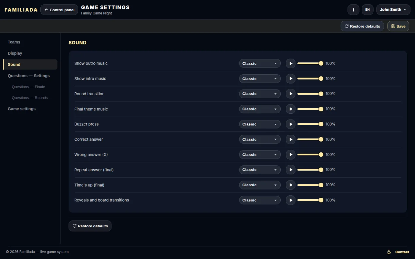Preview the Buzzer press sound

pos(290,124)
